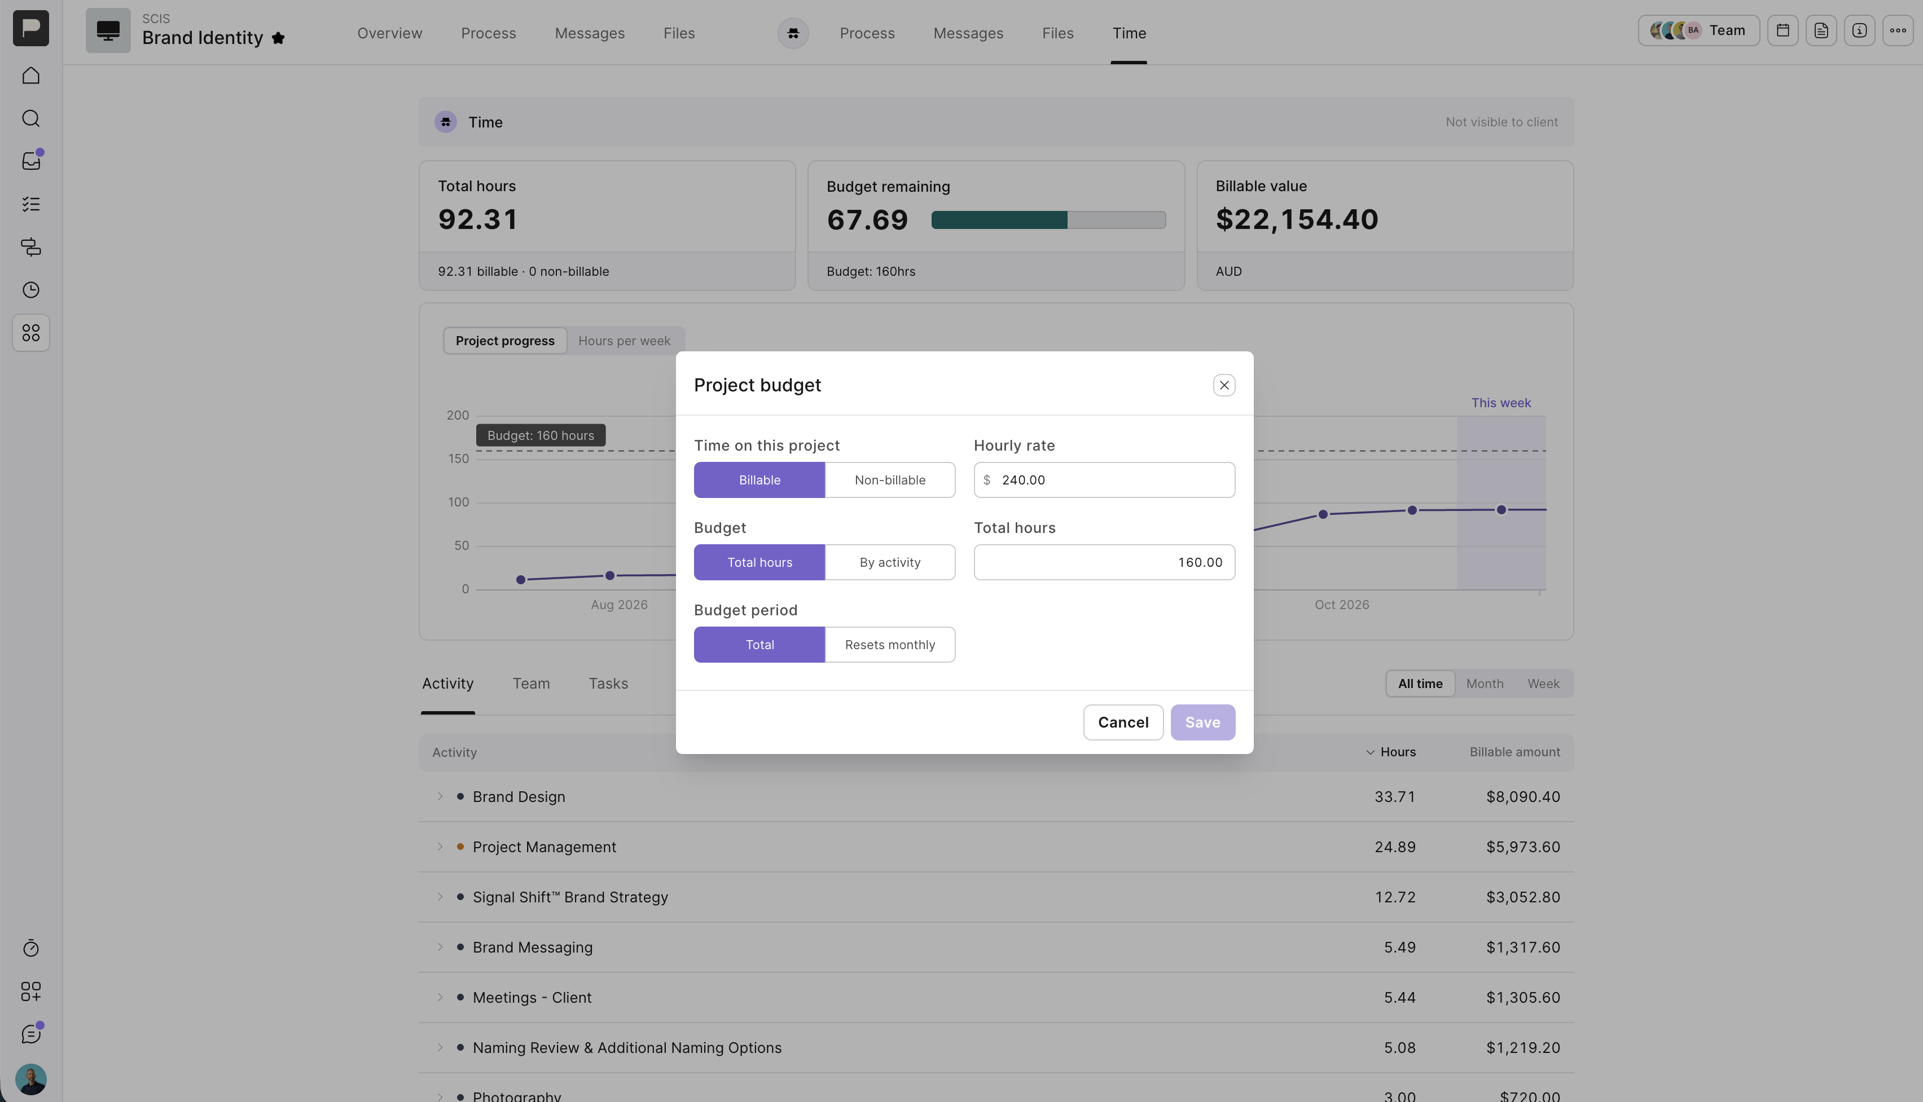Expand the Brand Messaging activity row
This screenshot has height=1102, width=1923.
pos(440,947)
